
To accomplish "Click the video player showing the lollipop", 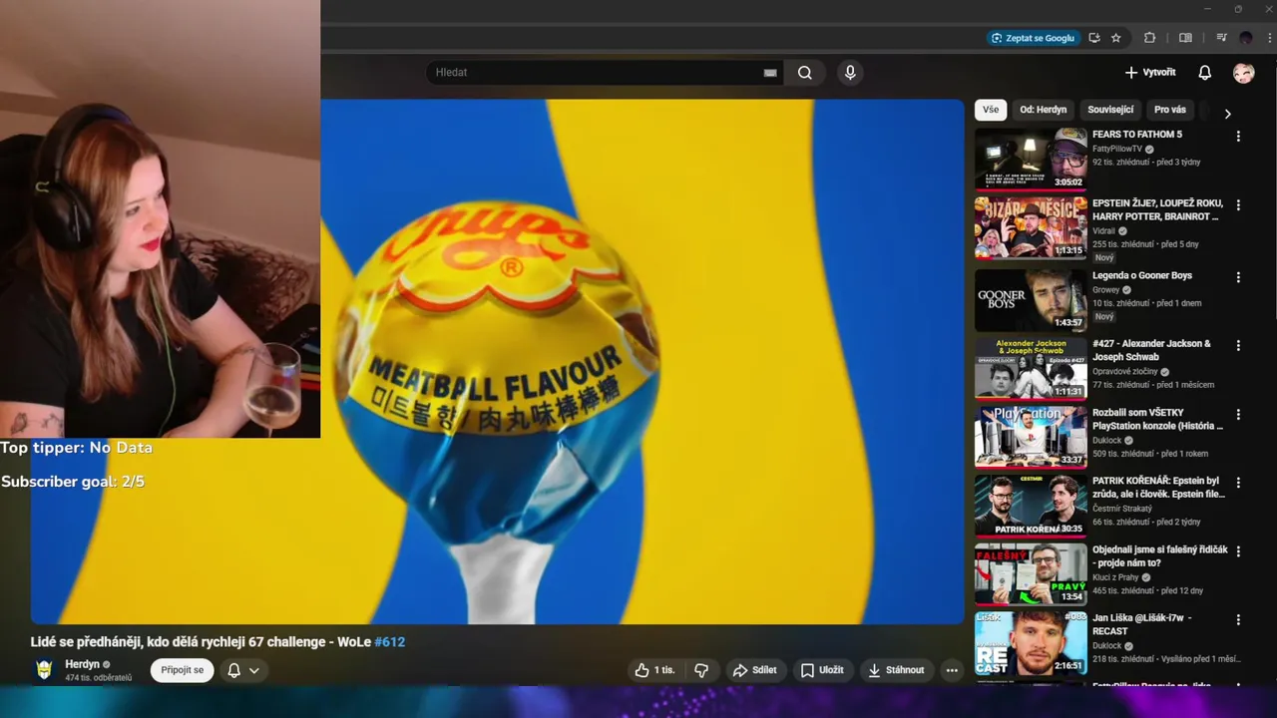I will tap(497, 362).
